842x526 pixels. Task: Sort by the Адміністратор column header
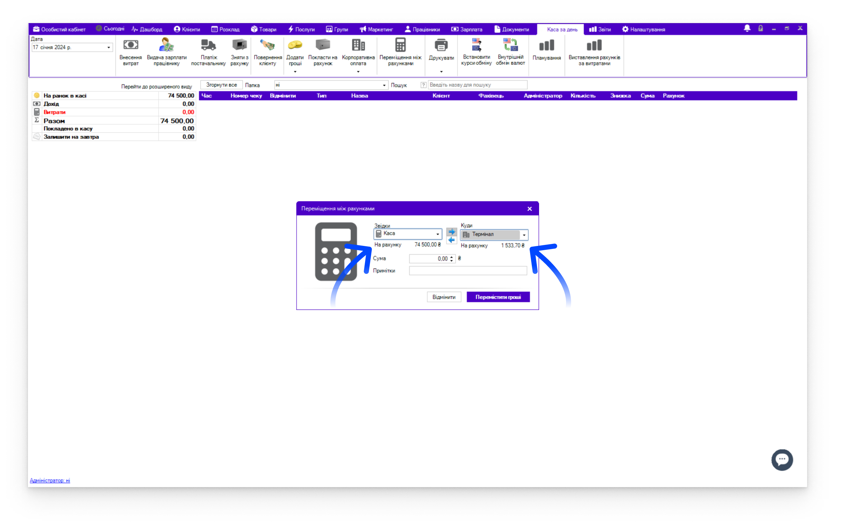click(x=543, y=96)
